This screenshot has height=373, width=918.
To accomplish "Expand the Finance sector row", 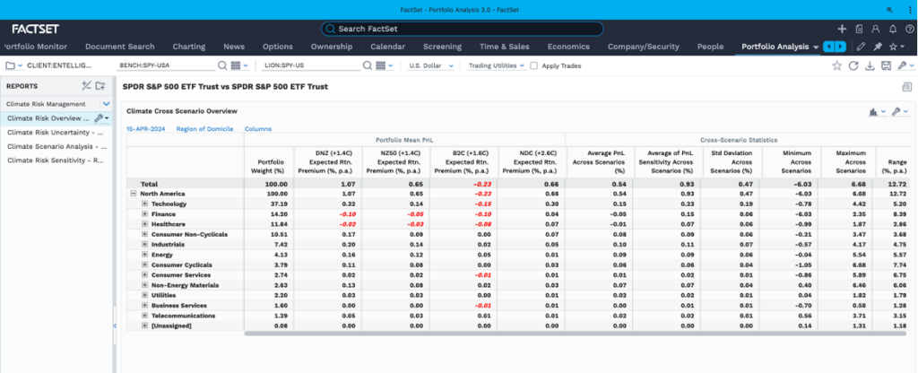I will pos(144,213).
